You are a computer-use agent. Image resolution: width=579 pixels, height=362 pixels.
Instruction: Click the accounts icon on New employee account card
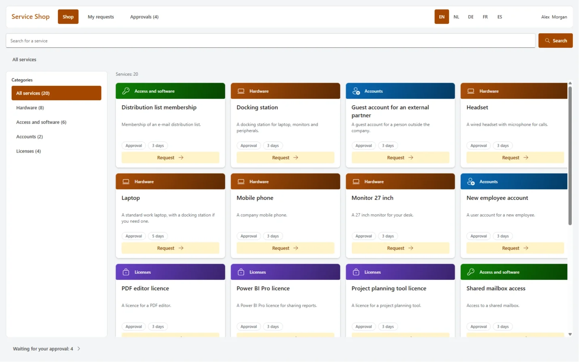pyautogui.click(x=471, y=181)
